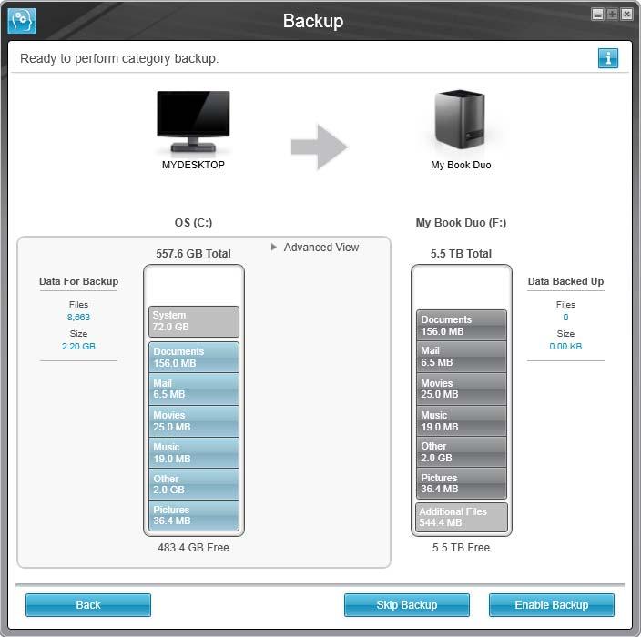Click the Backup window title text

[x=312, y=21]
